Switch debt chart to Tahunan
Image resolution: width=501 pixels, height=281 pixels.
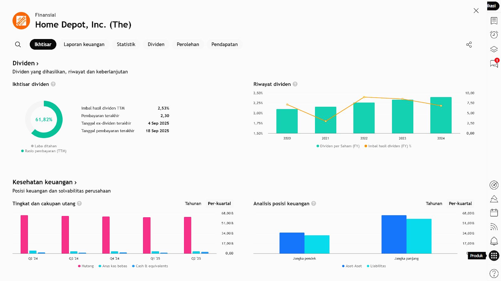(x=193, y=204)
